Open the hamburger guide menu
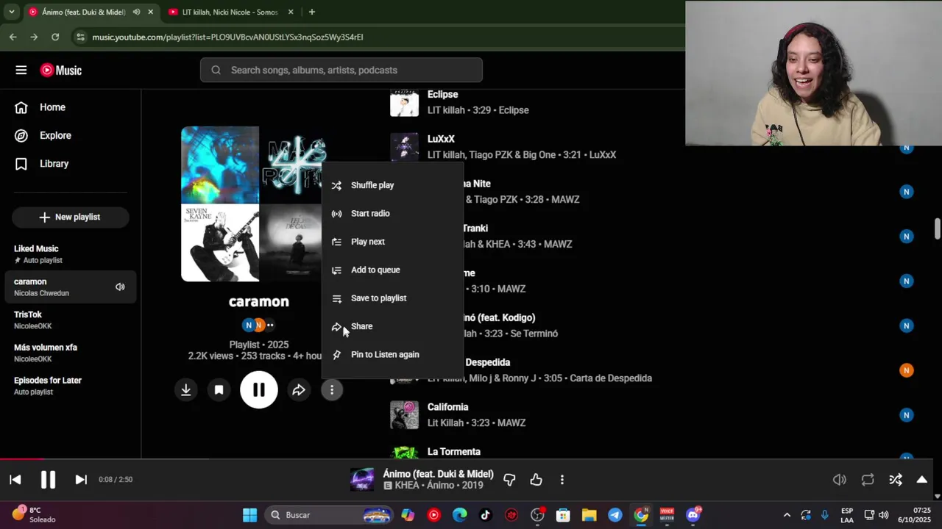 (x=21, y=71)
